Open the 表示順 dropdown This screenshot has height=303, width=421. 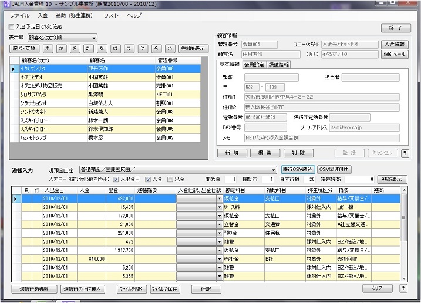click(63, 38)
